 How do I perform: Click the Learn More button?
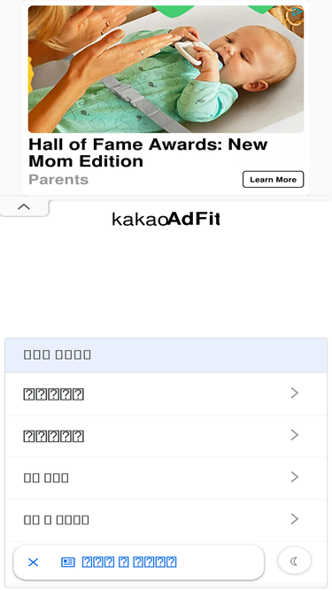(273, 179)
